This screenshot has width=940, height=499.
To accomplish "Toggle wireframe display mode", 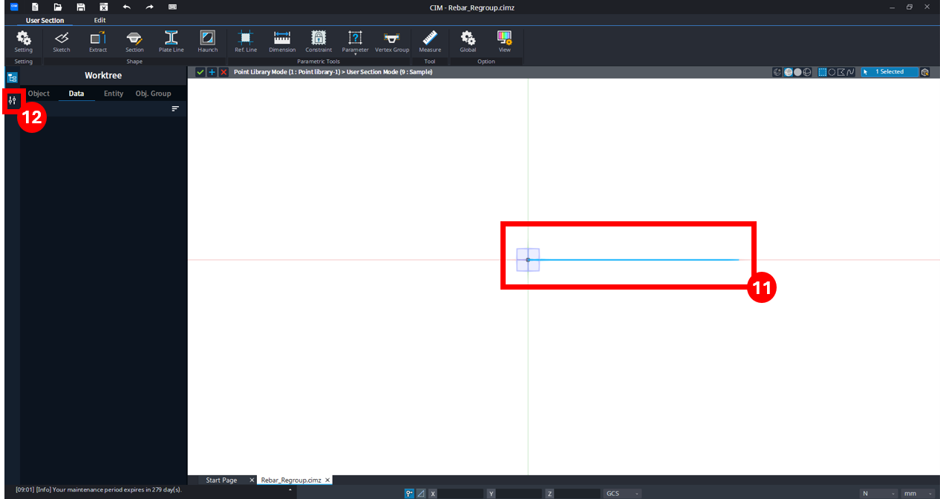I will pos(806,72).
